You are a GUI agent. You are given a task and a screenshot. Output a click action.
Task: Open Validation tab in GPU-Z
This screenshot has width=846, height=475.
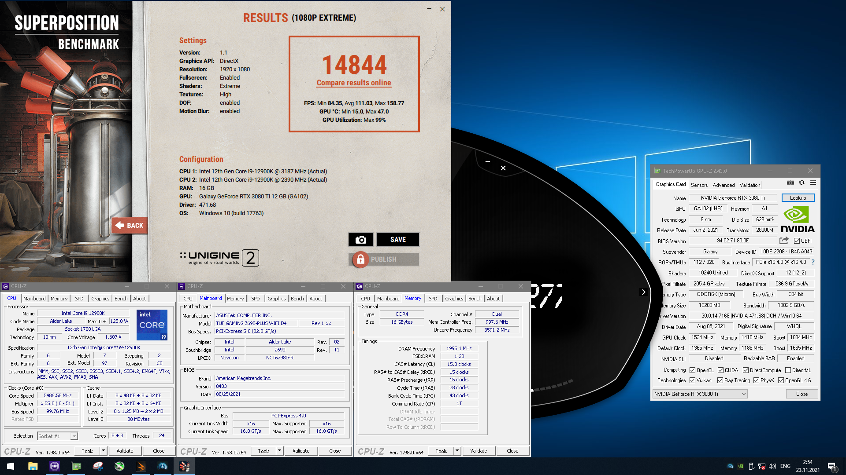(x=750, y=185)
